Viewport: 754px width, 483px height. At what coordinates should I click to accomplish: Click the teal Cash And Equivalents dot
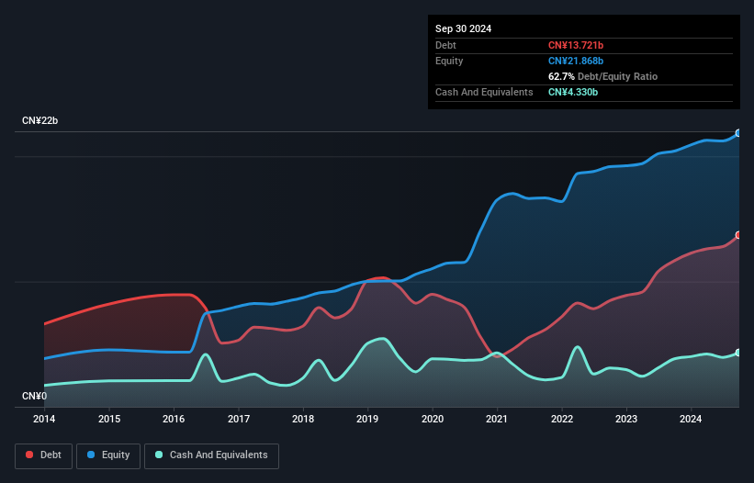click(159, 455)
